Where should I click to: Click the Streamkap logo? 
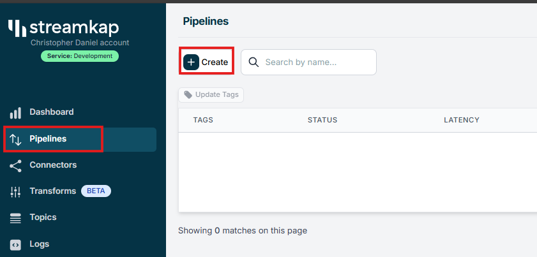click(64, 28)
